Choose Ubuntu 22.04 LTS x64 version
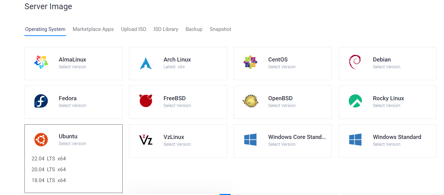 (x=49, y=159)
